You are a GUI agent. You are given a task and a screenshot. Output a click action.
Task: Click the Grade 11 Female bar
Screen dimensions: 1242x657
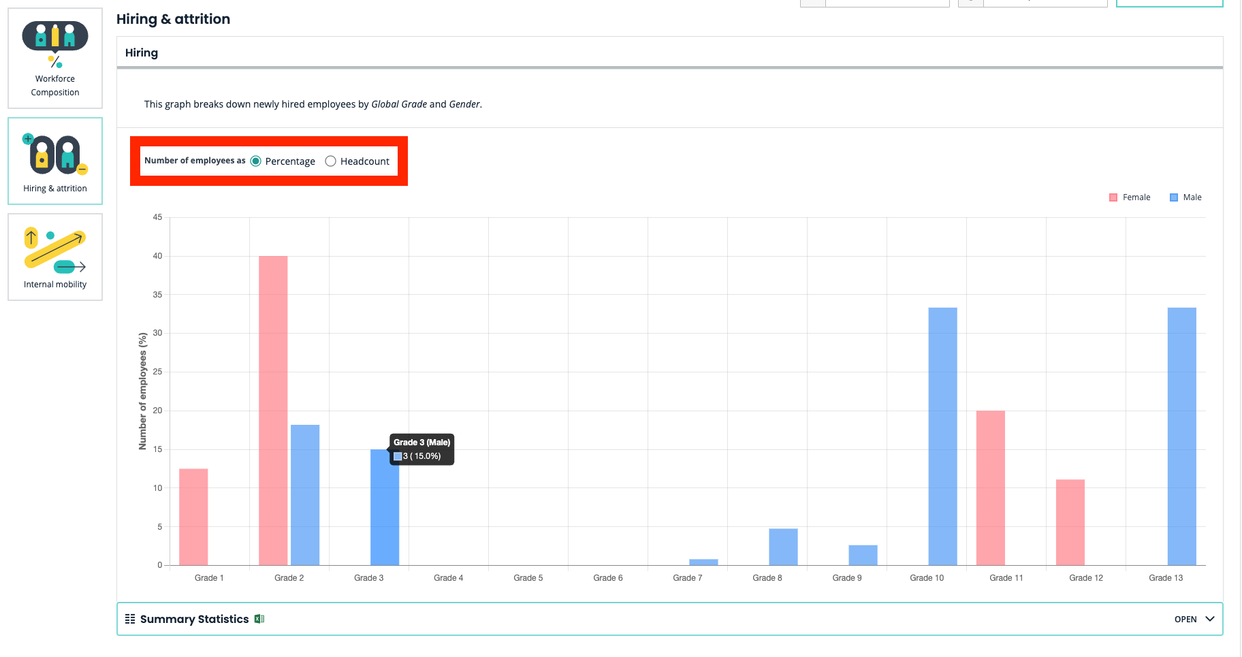pyautogui.click(x=991, y=487)
